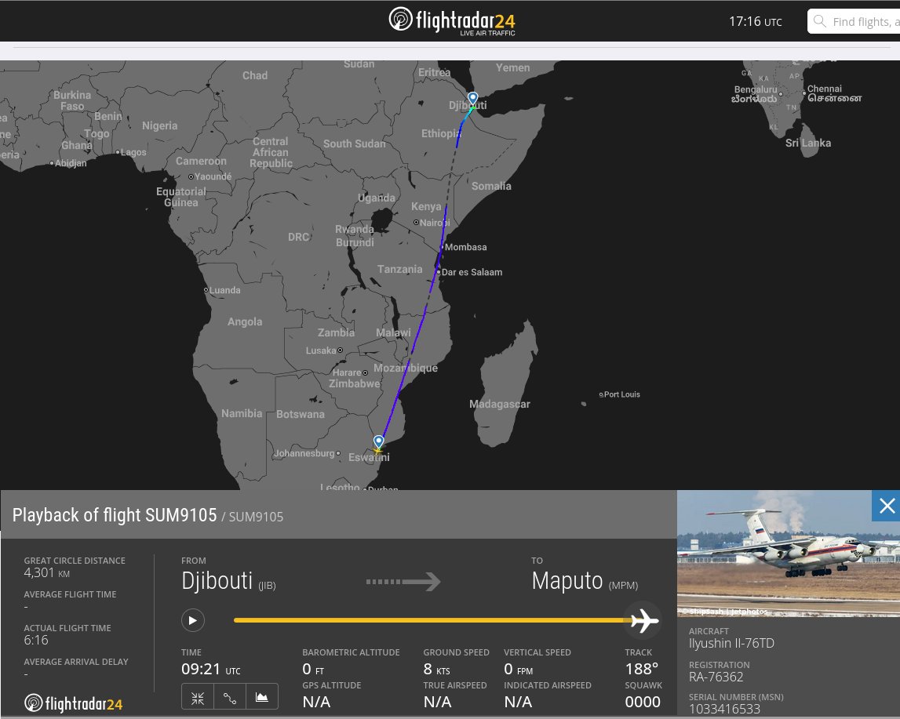The image size is (900, 719).
Task: Click the 17:16 UTC clock
Action: pyautogui.click(x=756, y=22)
